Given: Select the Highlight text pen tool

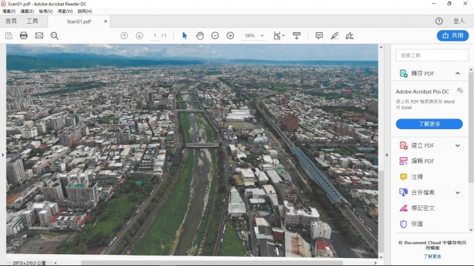Looking at the screenshot, I should point(334,36).
